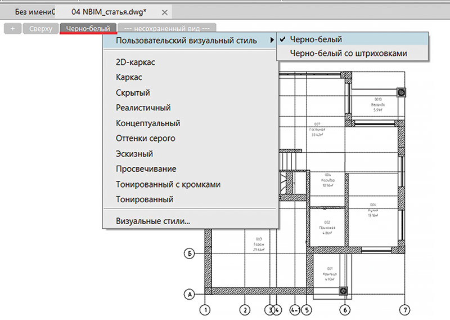
Task: Choose Черно-белый со штриховками style
Action: pos(348,54)
